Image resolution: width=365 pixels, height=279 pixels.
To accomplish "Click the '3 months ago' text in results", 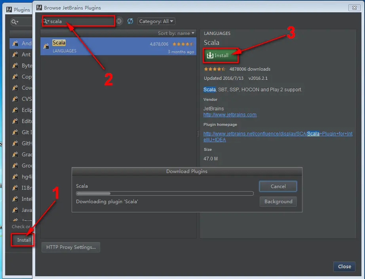I will coord(181,52).
